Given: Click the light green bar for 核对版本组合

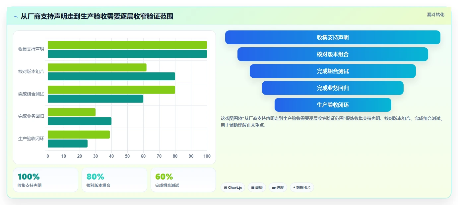Looking at the screenshot, I should (x=97, y=67).
